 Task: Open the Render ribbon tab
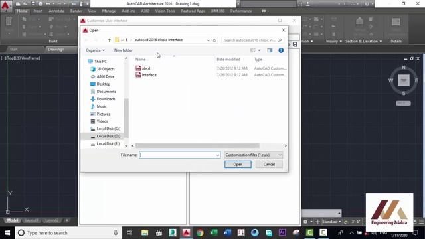pyautogui.click(x=76, y=11)
